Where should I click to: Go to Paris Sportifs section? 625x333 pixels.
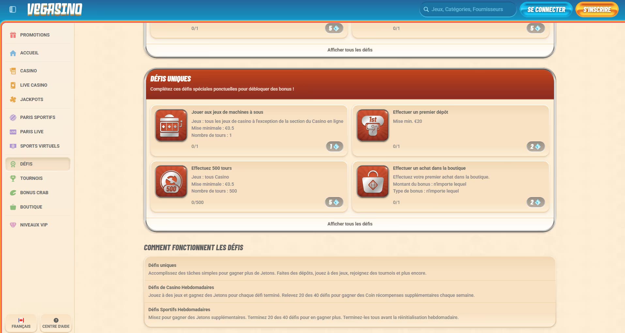38,117
